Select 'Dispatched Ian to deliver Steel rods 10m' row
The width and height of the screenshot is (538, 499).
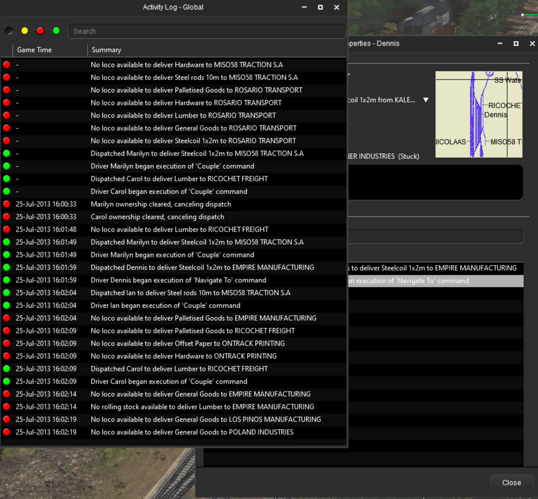[173, 293]
